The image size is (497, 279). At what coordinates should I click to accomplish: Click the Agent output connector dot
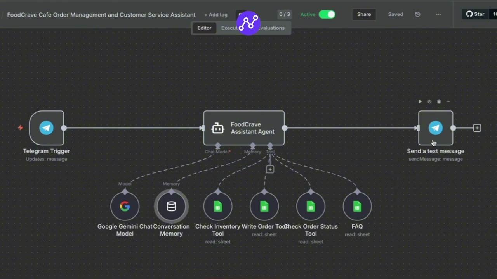click(x=285, y=128)
